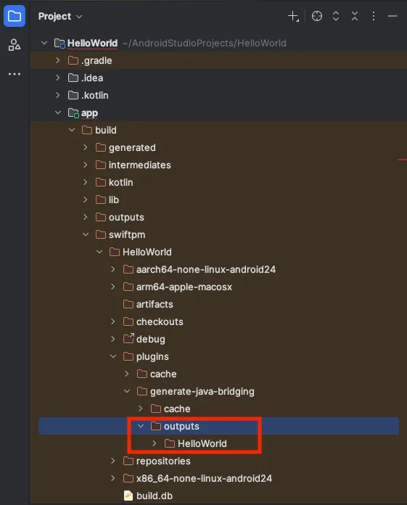Expand the .idea folder
The image size is (407, 505).
point(58,78)
